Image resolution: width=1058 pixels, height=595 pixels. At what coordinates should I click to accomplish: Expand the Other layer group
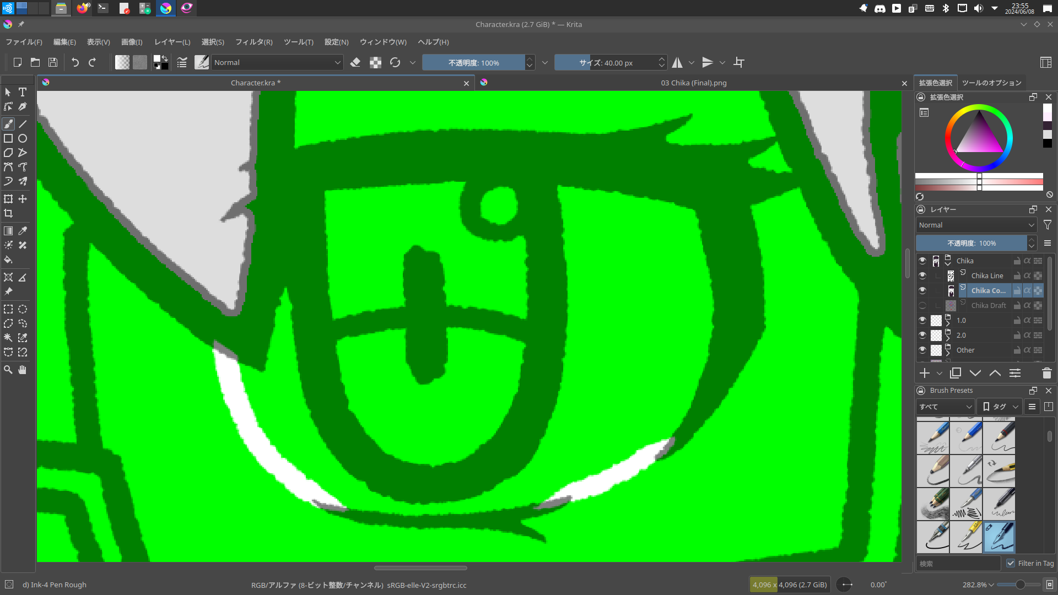coord(948,354)
